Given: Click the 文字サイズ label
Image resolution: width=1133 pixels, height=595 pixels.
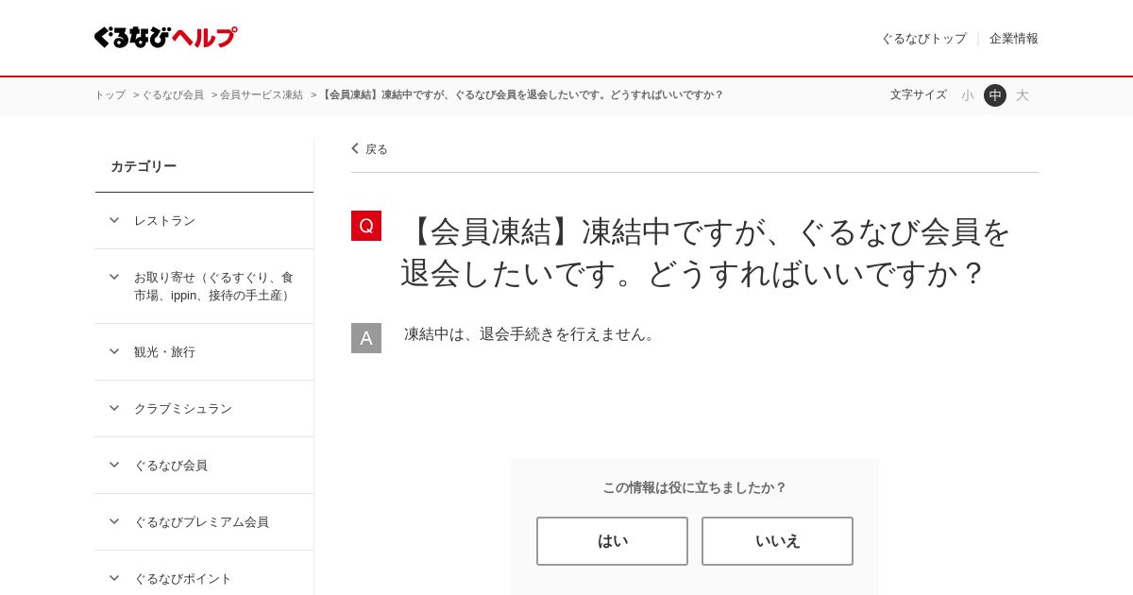Looking at the screenshot, I should [918, 95].
